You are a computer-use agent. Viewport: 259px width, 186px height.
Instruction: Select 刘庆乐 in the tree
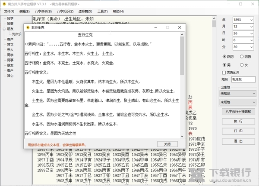click(17, 34)
